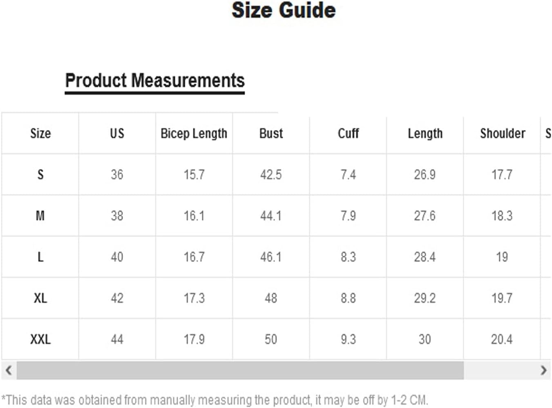Viewport: 552px width, 408px height.
Task: Click the measurement disclaimer note
Action: click(x=215, y=399)
